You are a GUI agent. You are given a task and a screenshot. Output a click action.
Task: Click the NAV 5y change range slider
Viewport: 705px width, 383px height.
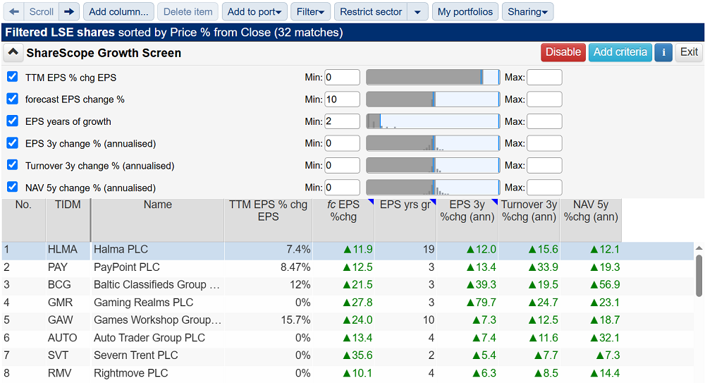[x=433, y=188]
